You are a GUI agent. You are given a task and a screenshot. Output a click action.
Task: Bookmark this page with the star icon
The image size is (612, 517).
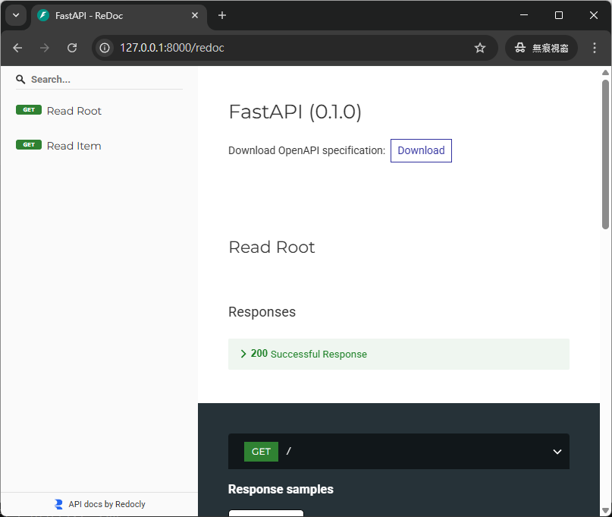point(480,48)
